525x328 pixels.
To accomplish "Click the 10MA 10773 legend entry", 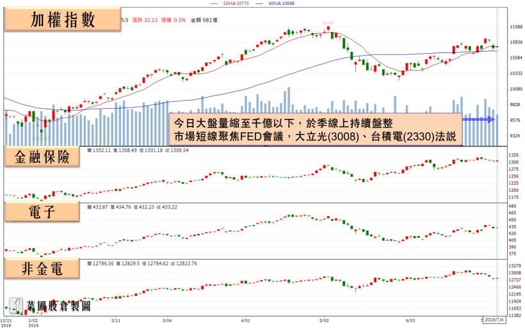I will (229, 3).
